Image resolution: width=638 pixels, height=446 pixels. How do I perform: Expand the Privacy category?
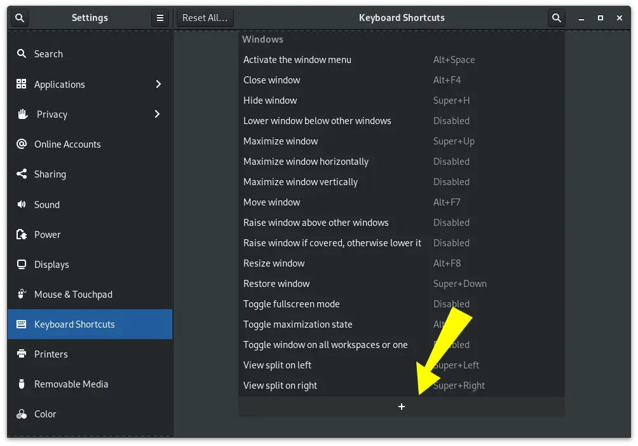click(53, 114)
